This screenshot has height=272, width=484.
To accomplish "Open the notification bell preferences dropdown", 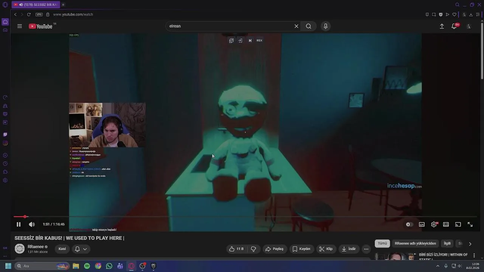I will [81, 249].
